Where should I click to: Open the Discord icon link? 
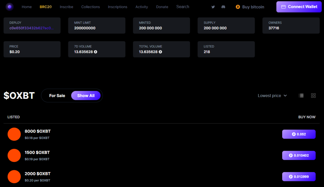[223, 7]
